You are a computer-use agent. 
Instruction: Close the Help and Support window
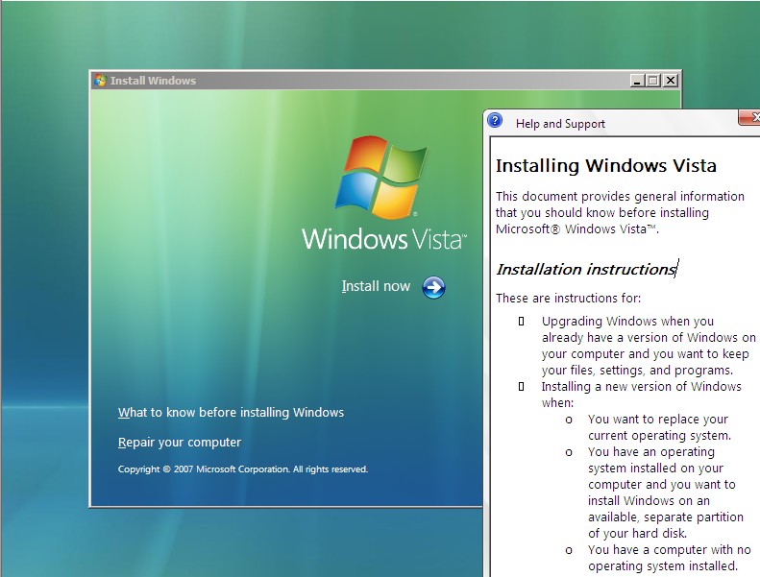pyautogui.click(x=750, y=117)
